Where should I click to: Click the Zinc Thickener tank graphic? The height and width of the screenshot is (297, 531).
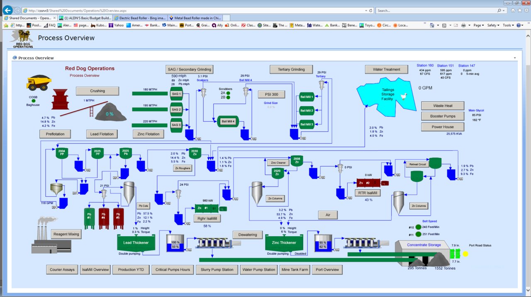pyautogui.click(x=284, y=243)
